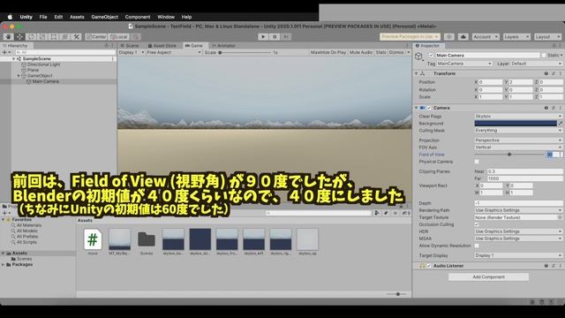Toggle the Audio Listener enabled checkbox
The height and width of the screenshot is (318, 565).
(x=429, y=266)
